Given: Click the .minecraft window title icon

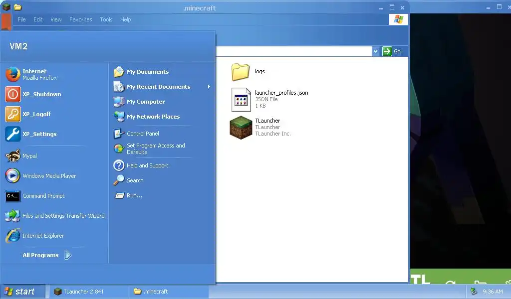Looking at the screenshot, I should 17,7.
